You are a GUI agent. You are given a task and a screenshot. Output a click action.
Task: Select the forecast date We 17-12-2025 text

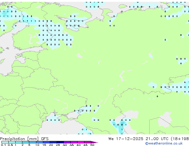pos(126,139)
